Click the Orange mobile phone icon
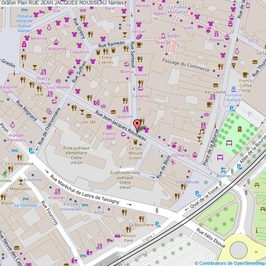 click(163, 36)
